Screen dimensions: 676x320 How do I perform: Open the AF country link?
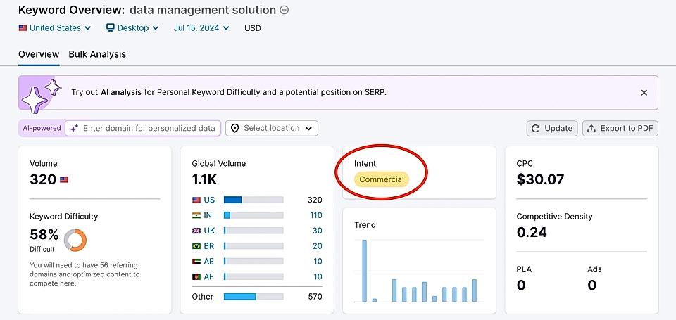coord(209,276)
